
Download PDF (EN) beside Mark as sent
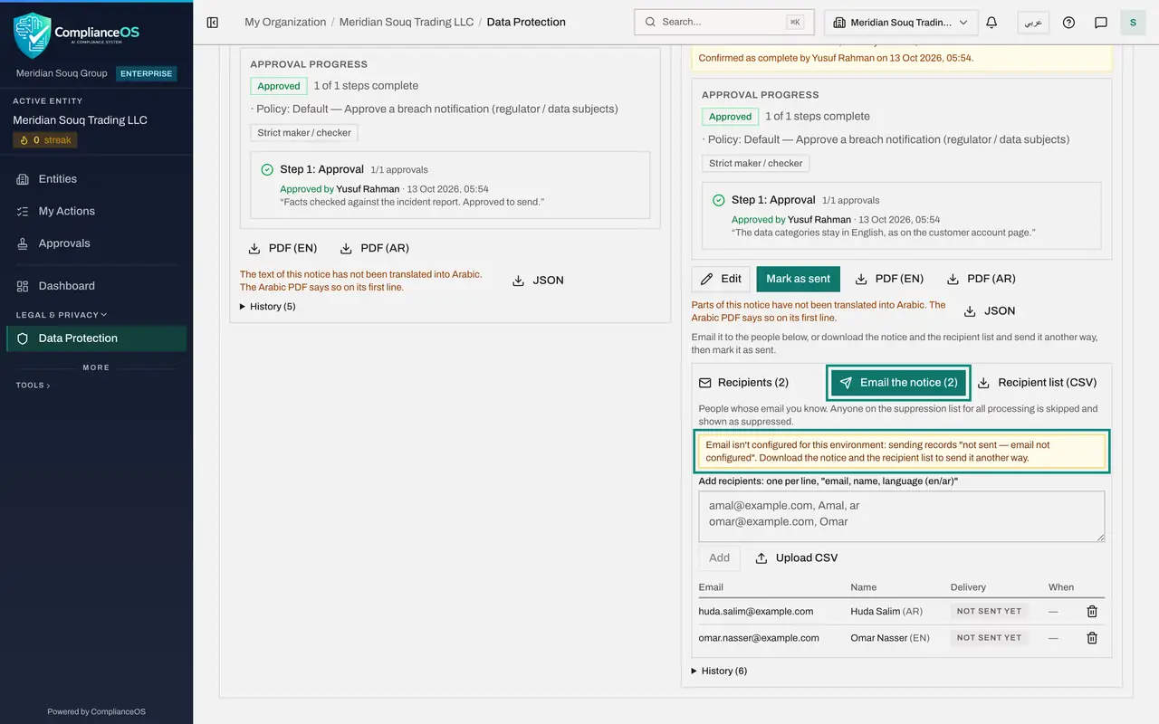coord(890,279)
